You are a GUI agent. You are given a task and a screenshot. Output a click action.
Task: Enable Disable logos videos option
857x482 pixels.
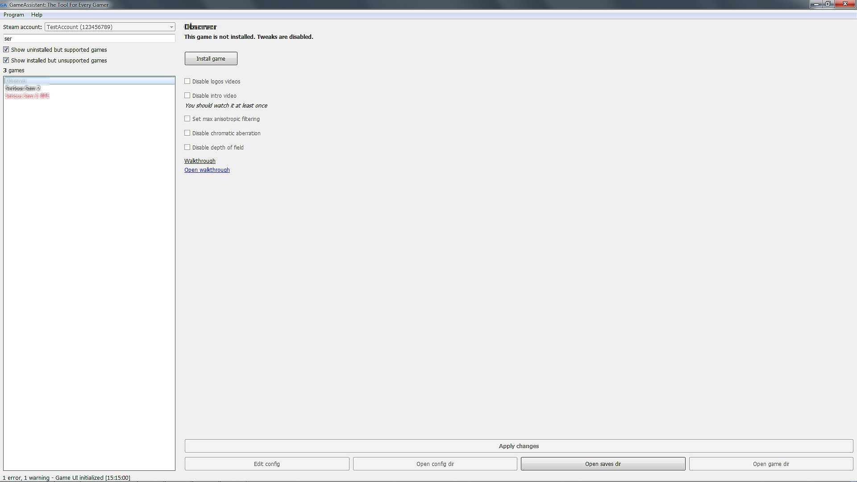(x=187, y=81)
